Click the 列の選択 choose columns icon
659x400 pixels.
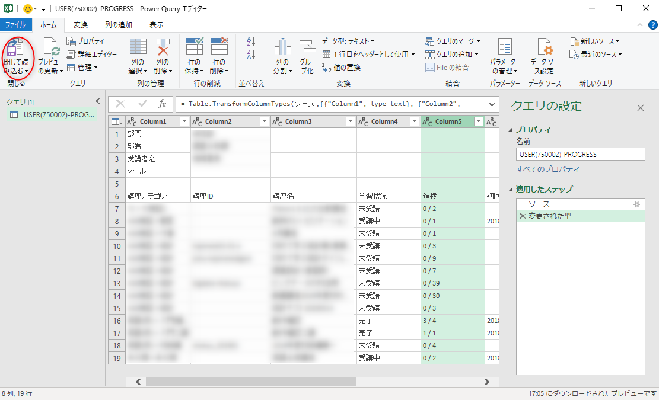138,47
